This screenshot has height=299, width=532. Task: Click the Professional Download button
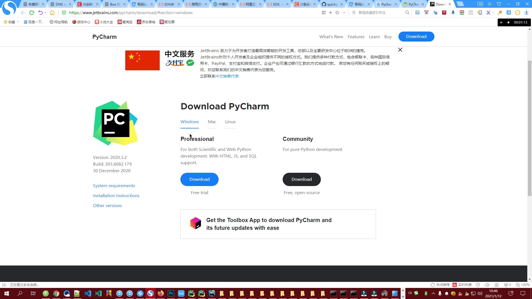(199, 179)
